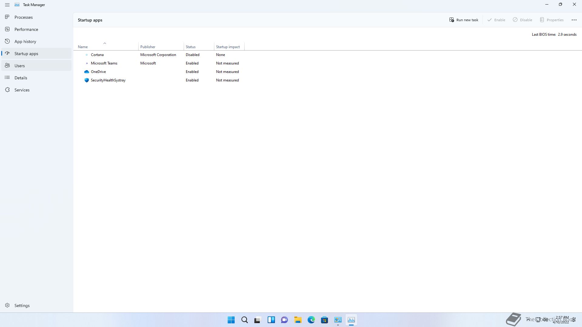Open Properties for selected app
The width and height of the screenshot is (582, 327).
coord(552,20)
